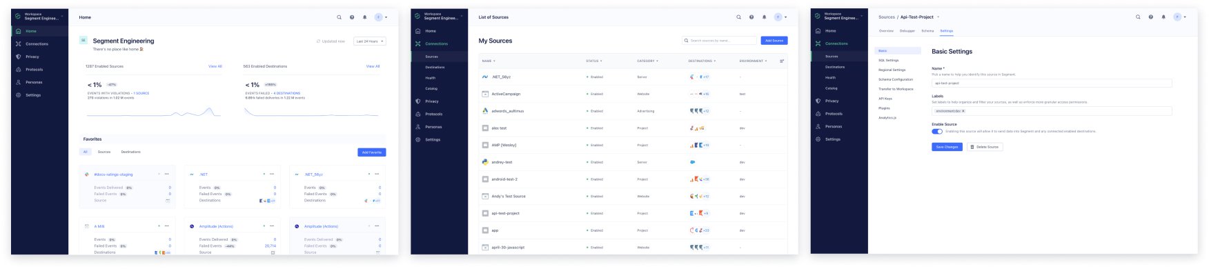Open the Last 24 Hours time range dropdown
The image size is (1209, 269).
coord(370,41)
